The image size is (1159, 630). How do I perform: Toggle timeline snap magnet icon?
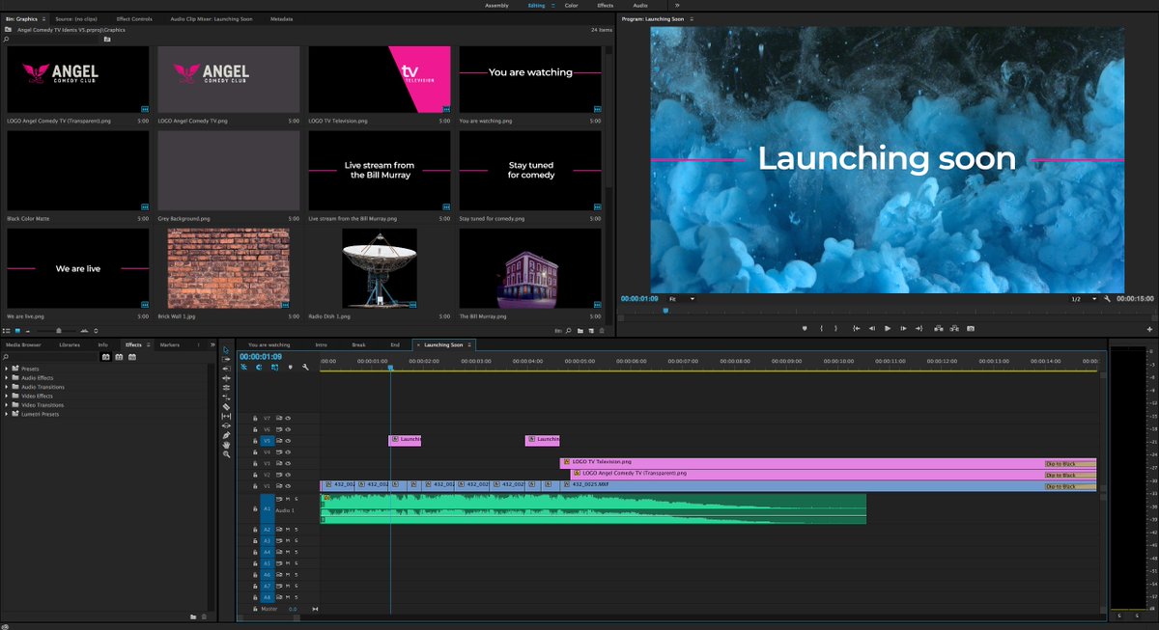(260, 367)
